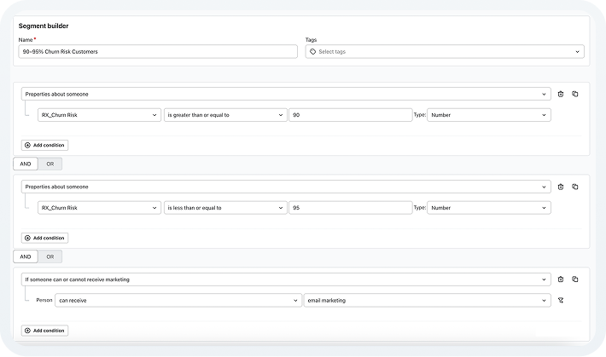606x357 pixels.
Task: Expand the 'can receive' dropdown
Action: [178, 300]
